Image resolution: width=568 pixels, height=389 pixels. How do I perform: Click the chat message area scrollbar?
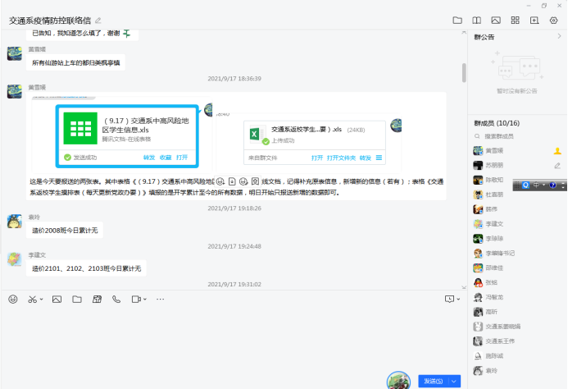coord(463,74)
